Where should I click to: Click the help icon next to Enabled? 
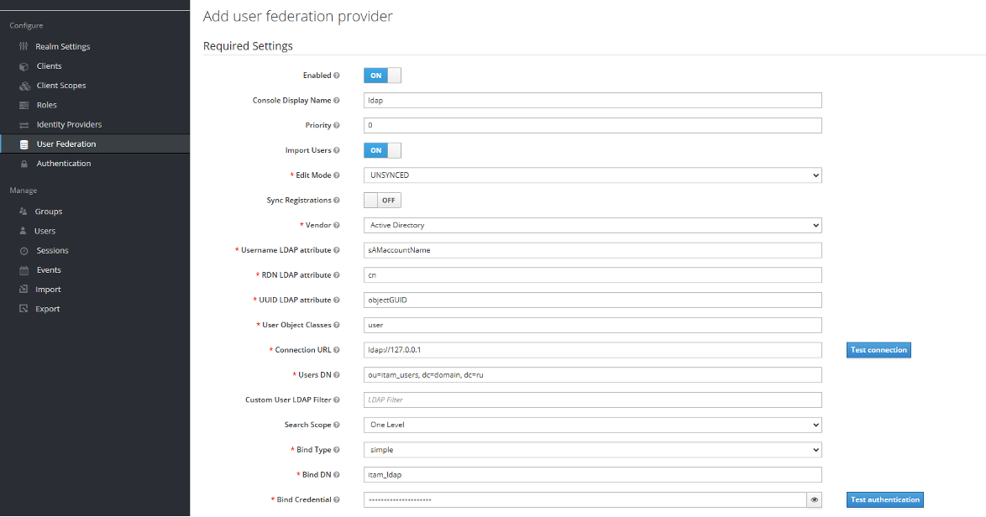(x=337, y=76)
